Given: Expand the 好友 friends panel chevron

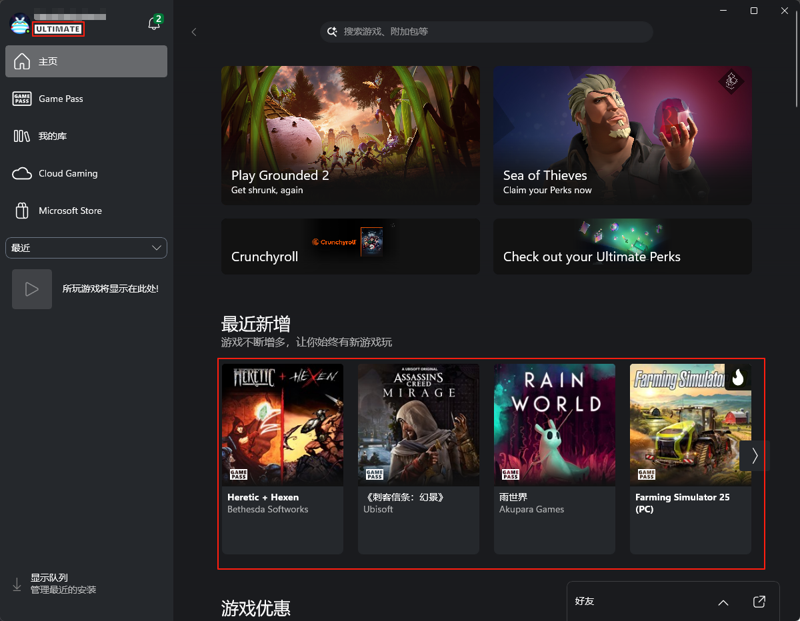Looking at the screenshot, I should [723, 602].
